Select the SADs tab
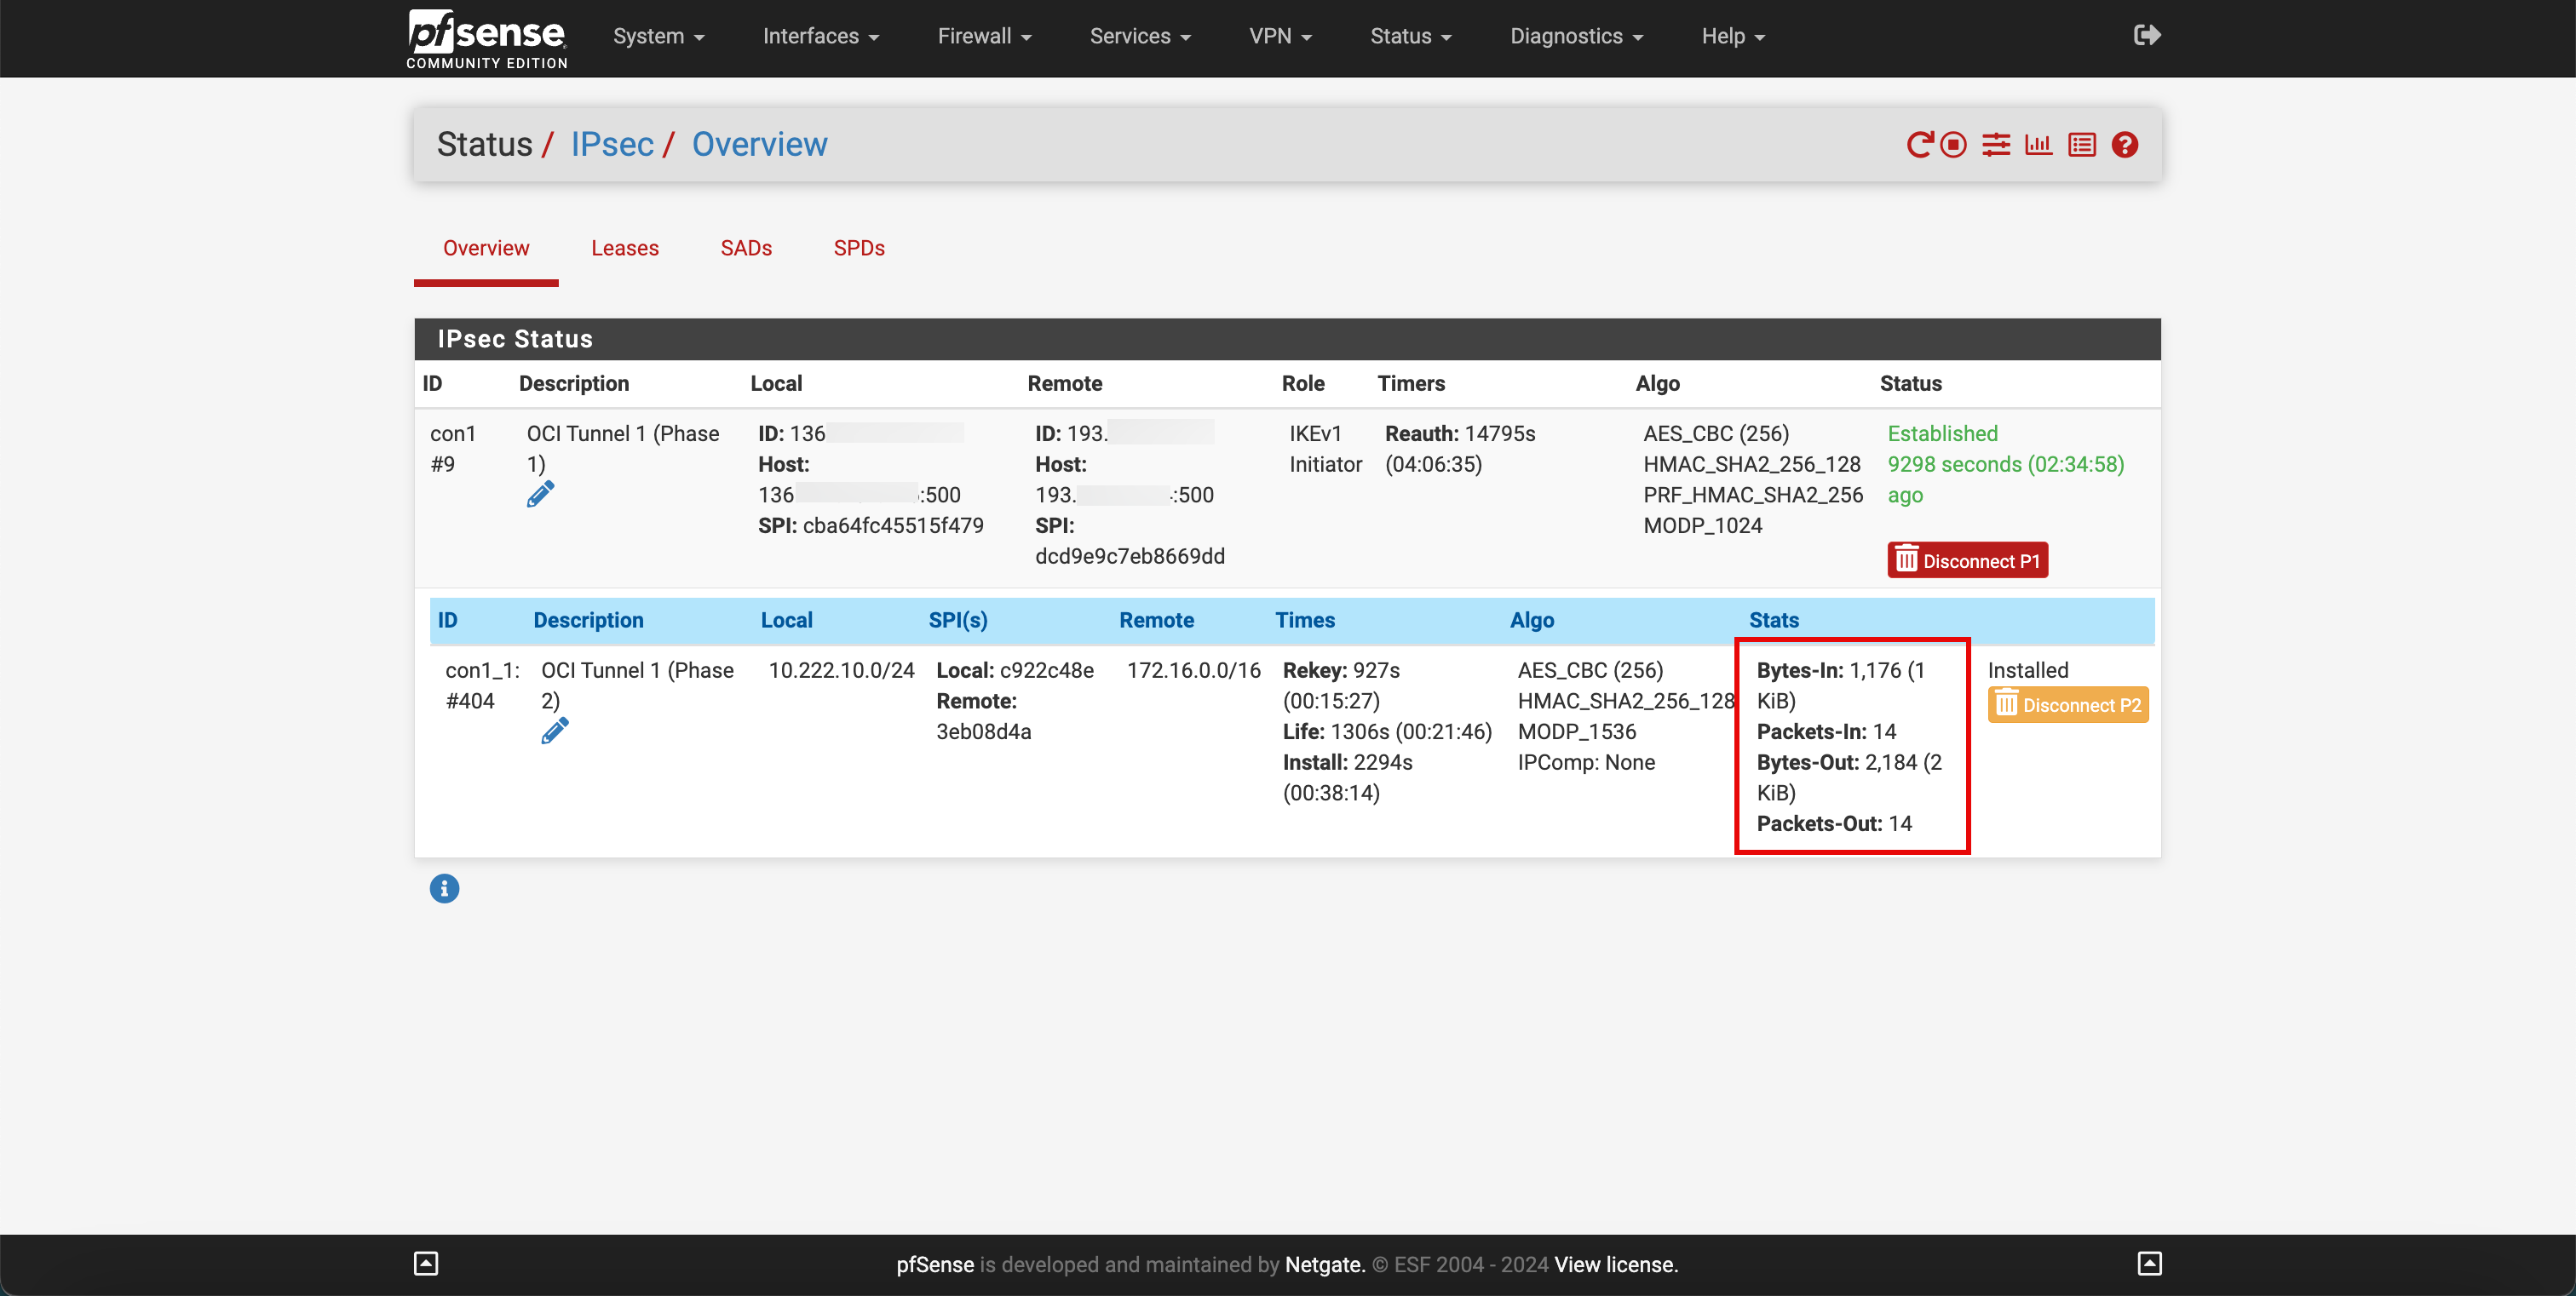Screen dimensions: 2576x1296 745,248
